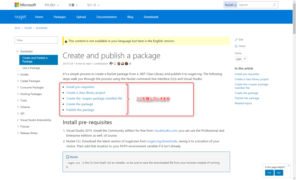
Task: Click the search magnifier icon
Action: click(274, 5)
